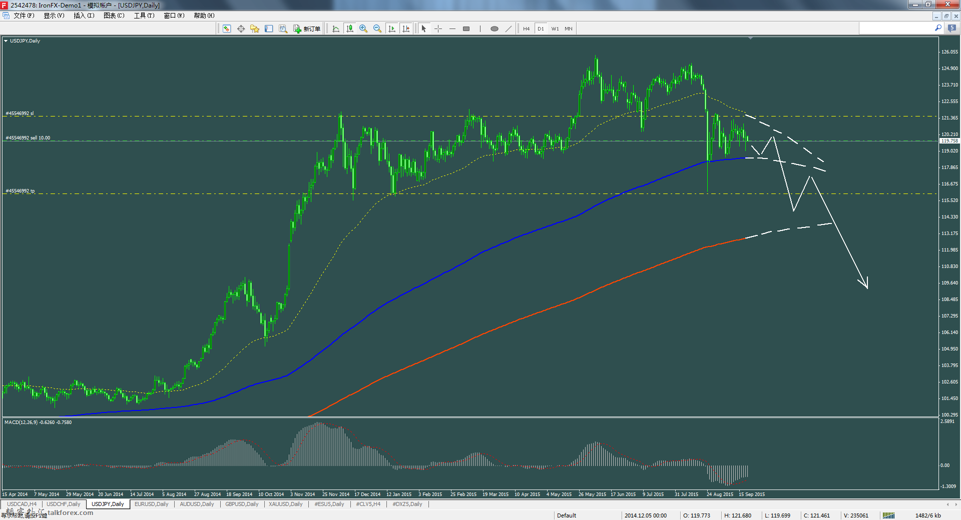Switch to #CLV5,H4 chart tab
This screenshot has height=520, width=961.
point(368,504)
